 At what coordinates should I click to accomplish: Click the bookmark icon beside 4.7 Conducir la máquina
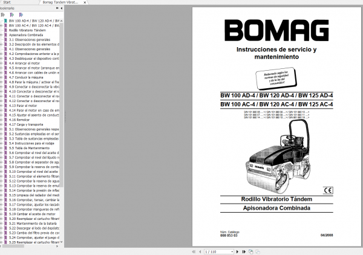pyautogui.click(x=5, y=77)
